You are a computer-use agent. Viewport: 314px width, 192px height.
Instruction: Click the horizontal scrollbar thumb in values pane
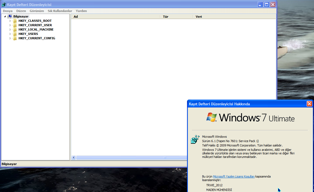coord(131,158)
